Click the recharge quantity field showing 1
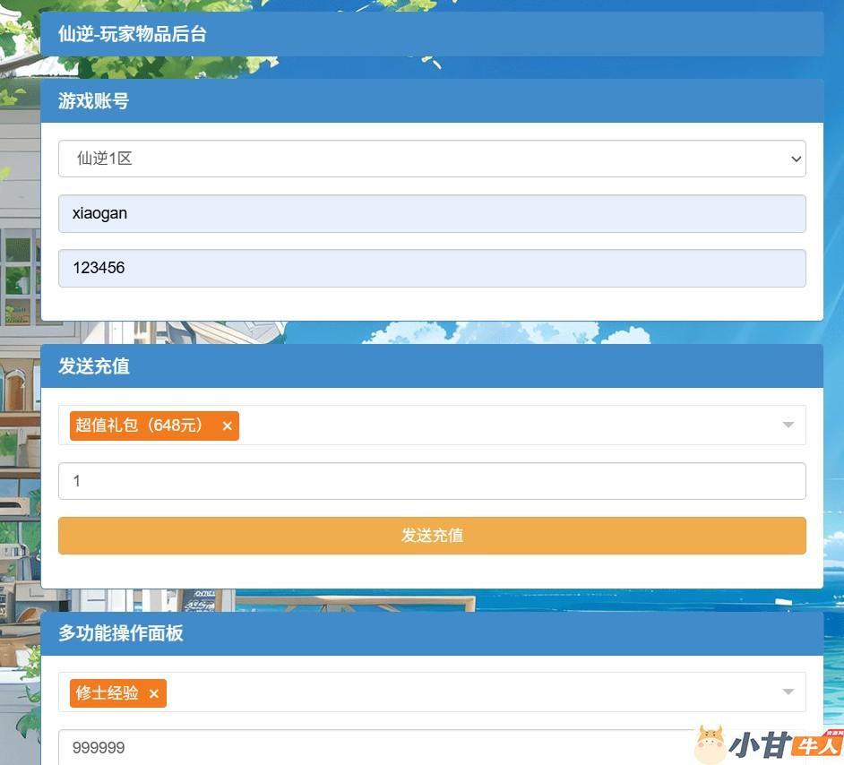 coord(432,481)
